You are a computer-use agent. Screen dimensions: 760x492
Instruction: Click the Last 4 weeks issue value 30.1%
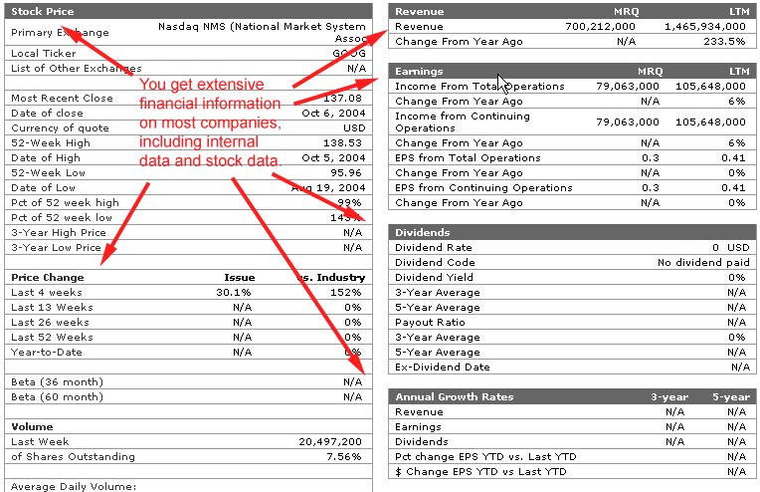pos(233,292)
